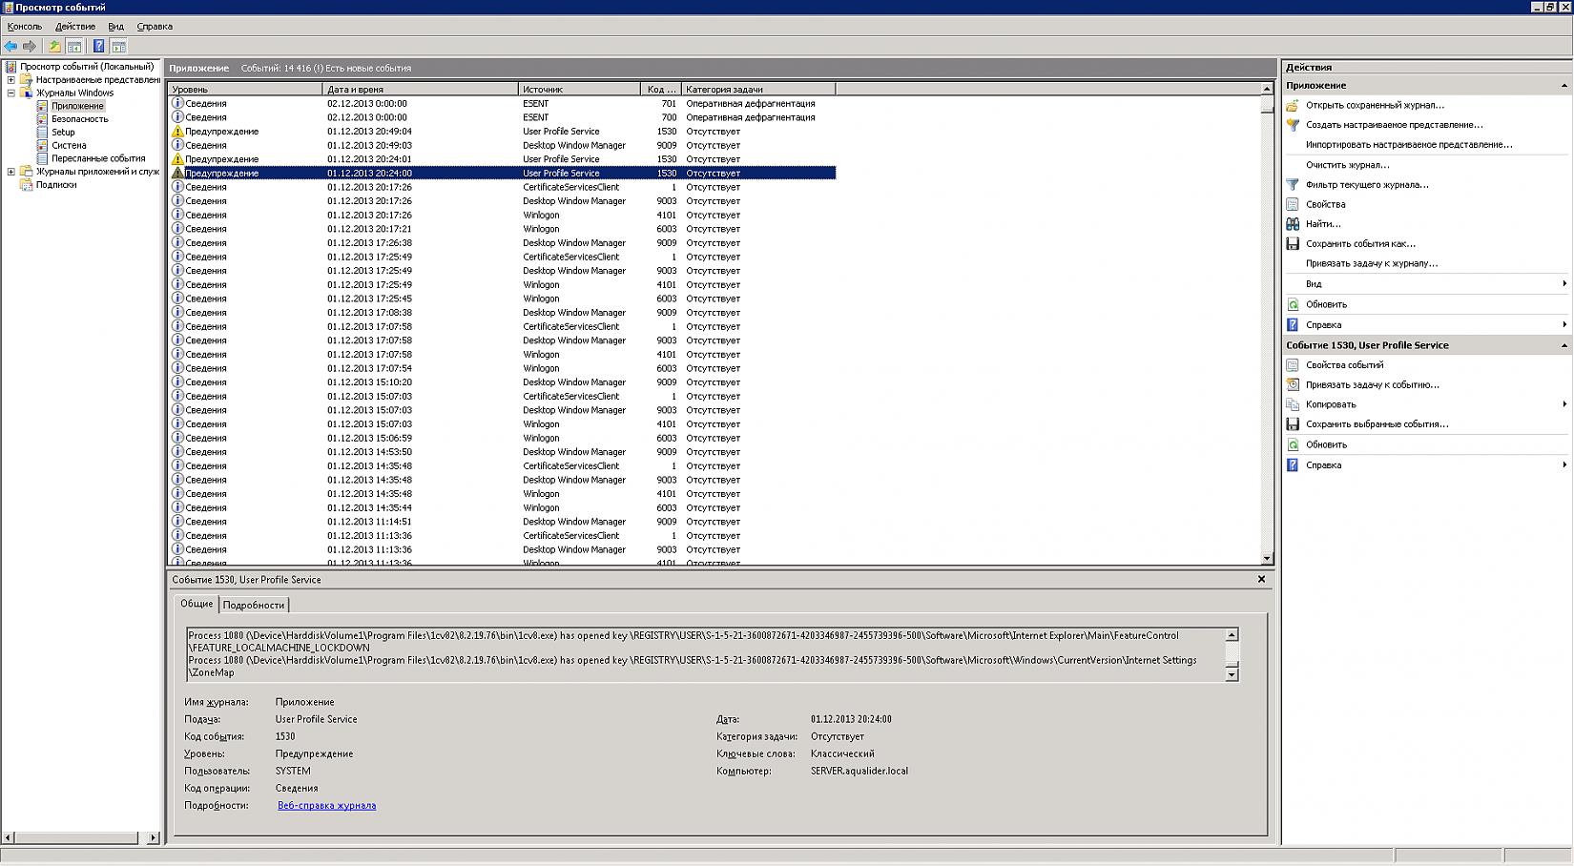1574x866 pixels.
Task: Click the Свойства icon in the Приложение actions
Action: pos(1293,204)
